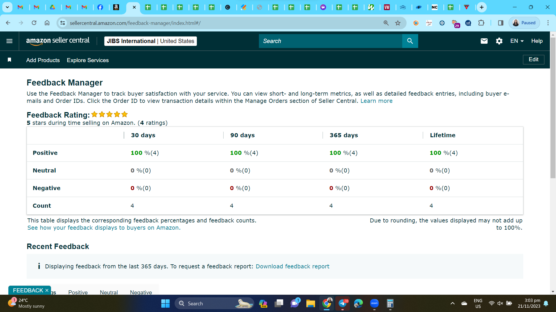Switch to the Facebook tab
556x312 pixels.
(100, 7)
